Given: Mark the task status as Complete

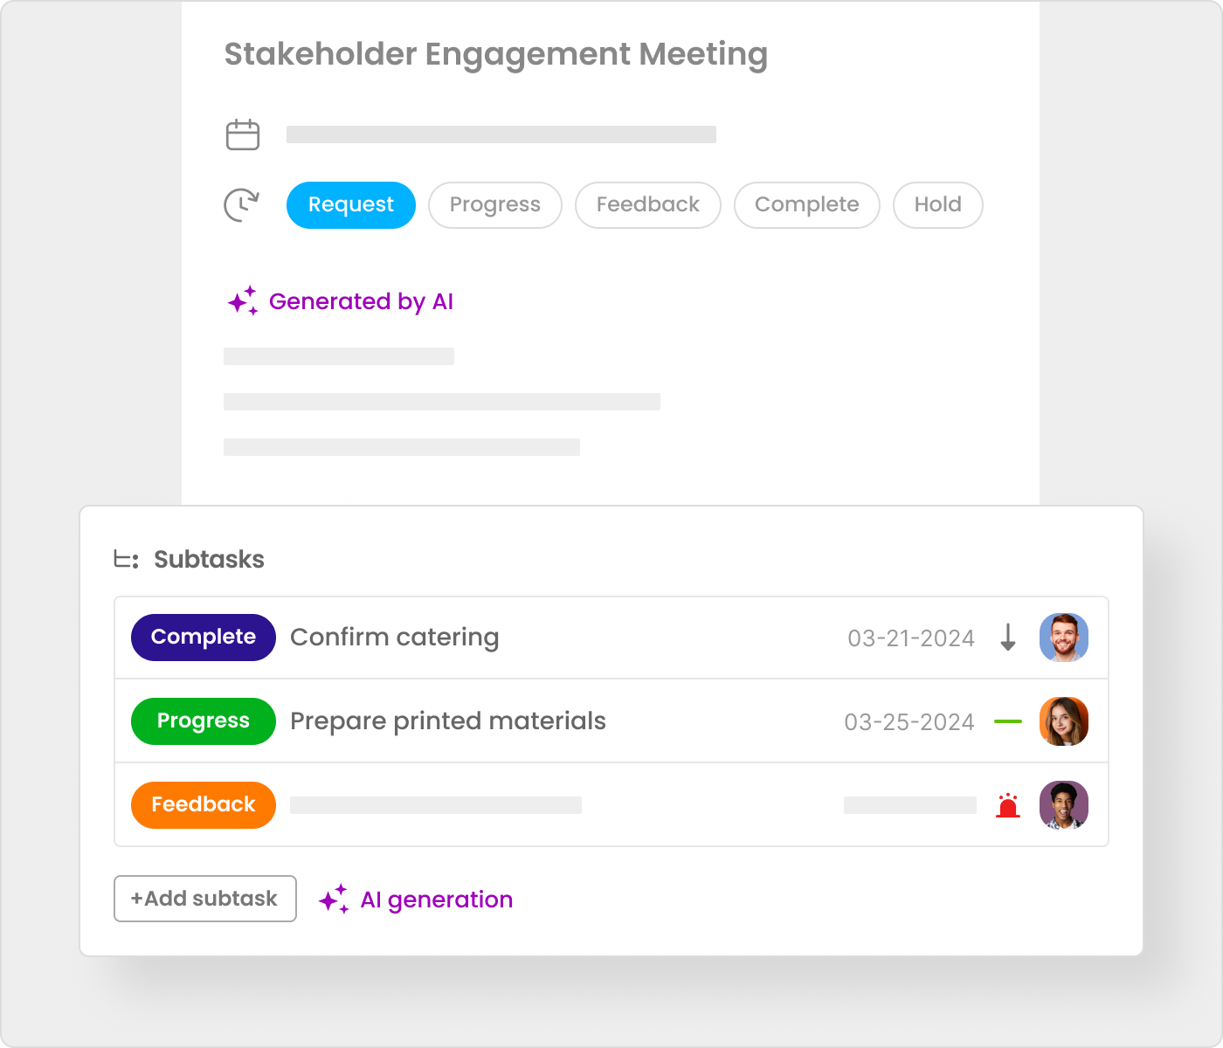Looking at the screenshot, I should pyautogui.click(x=807, y=205).
